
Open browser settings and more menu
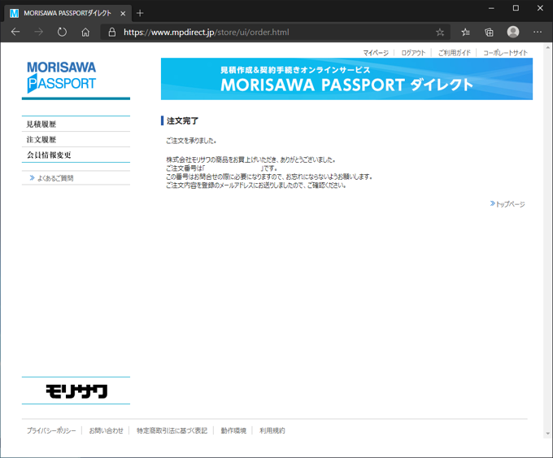(538, 32)
